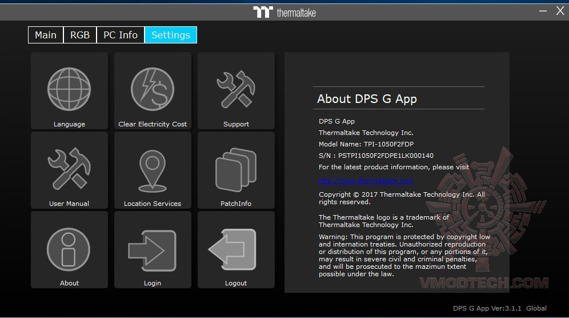Switch to the Main tab

46,35
